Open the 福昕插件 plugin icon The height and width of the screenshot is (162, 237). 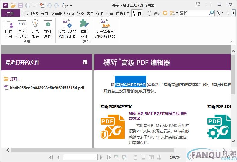tap(84, 29)
